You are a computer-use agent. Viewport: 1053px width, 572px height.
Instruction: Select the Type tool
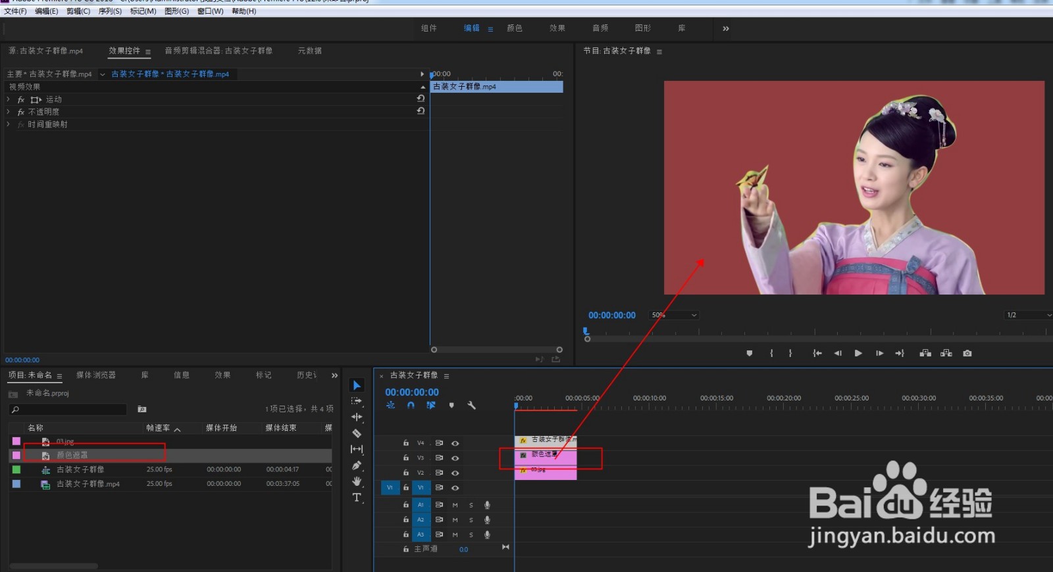coord(357,498)
